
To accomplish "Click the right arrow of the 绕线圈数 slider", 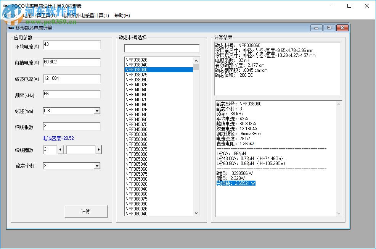I will (x=98, y=149).
